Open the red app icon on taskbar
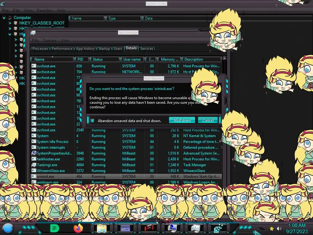Image resolution: width=313 pixels, height=235 pixels. coord(149,228)
